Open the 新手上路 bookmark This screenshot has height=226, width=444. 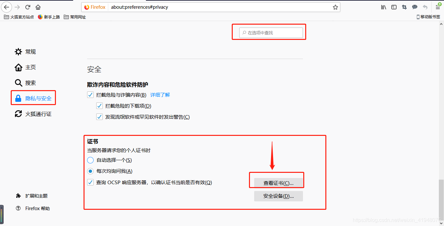(x=49, y=17)
